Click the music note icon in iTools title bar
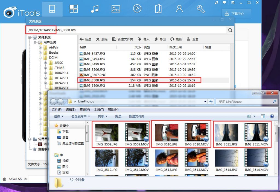Screen dimensions: 280x192 pos(217,2)
